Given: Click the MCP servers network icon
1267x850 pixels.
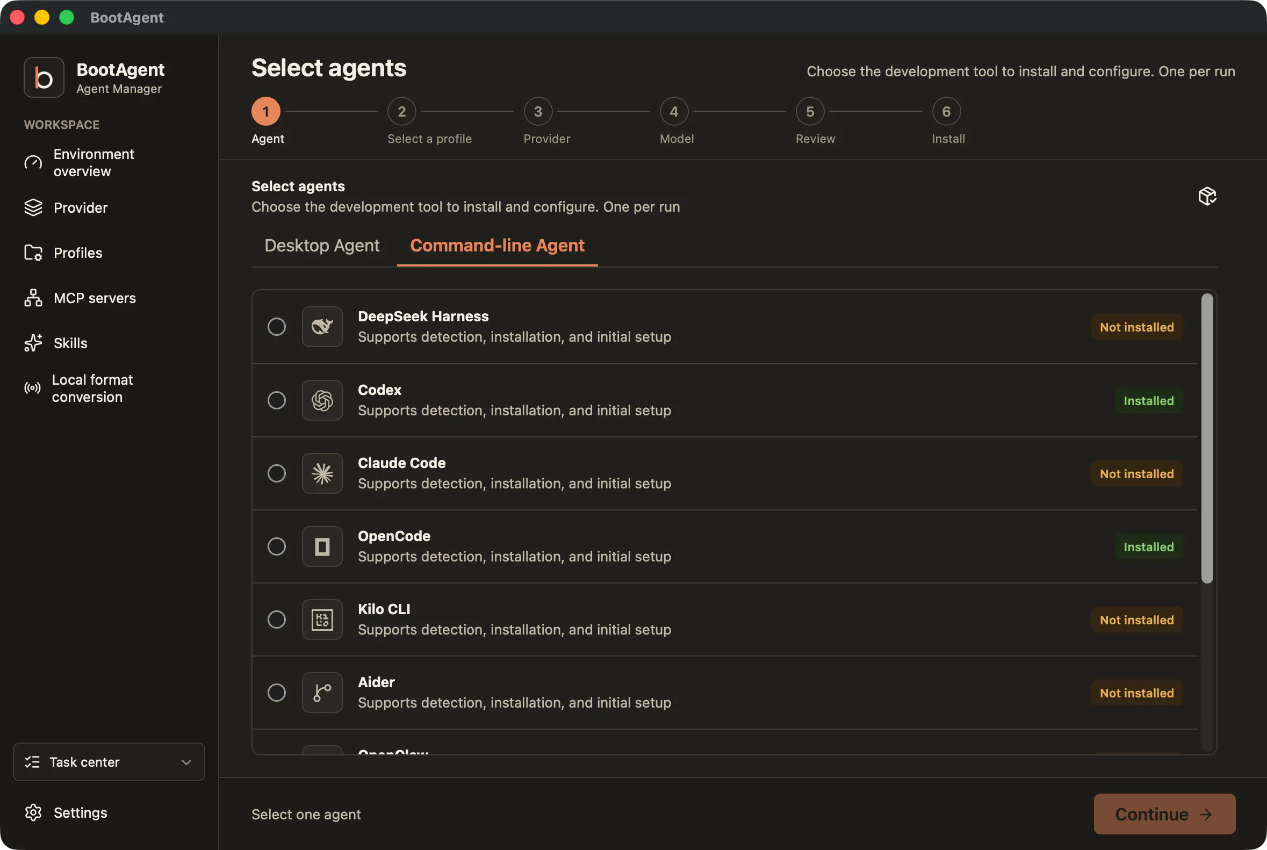Looking at the screenshot, I should [x=33, y=298].
